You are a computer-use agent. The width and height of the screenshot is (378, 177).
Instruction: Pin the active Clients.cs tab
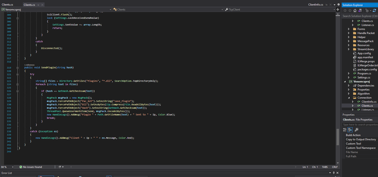tap(38, 5)
